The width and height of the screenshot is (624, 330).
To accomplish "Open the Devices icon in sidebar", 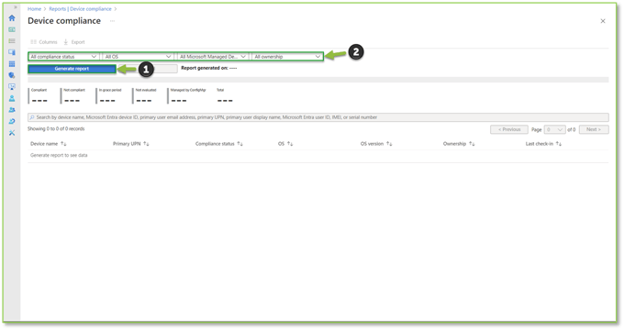I will tap(12, 52).
